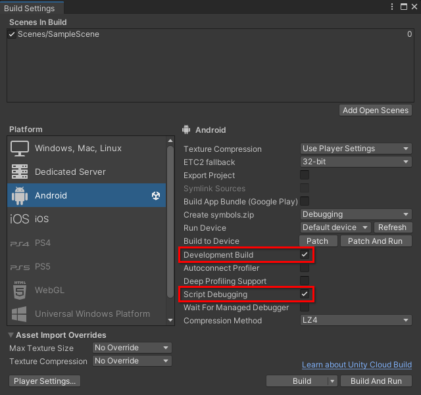The width and height of the screenshot is (421, 395).
Task: Maximize the Build Settings window
Action: point(403,7)
